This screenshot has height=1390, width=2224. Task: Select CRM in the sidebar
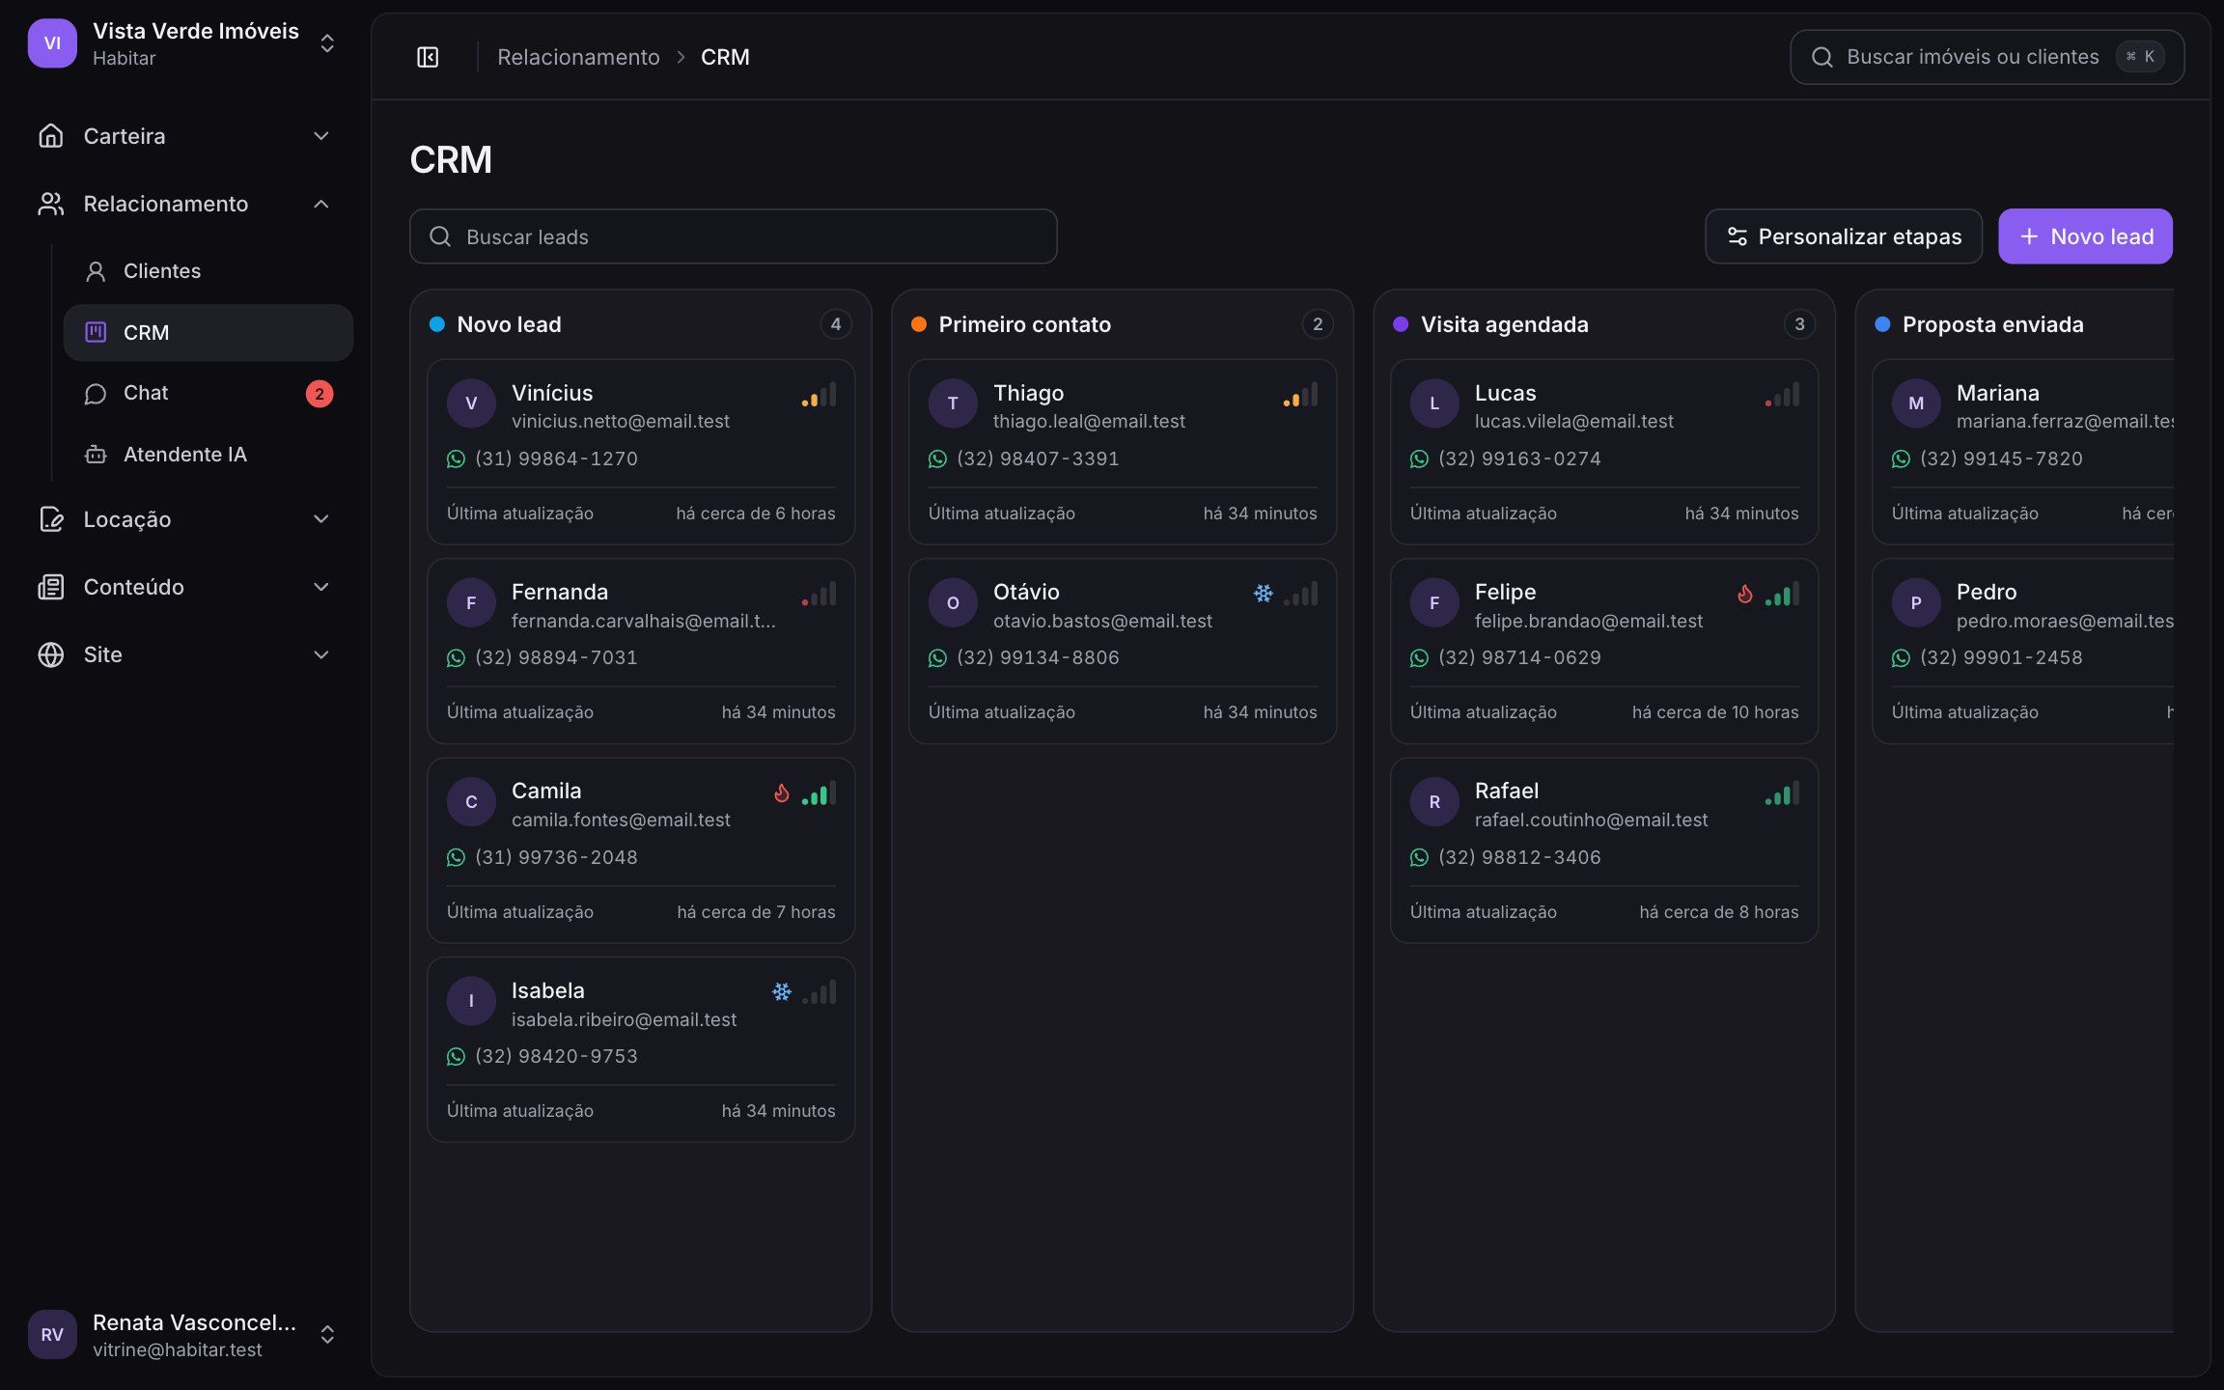(208, 333)
